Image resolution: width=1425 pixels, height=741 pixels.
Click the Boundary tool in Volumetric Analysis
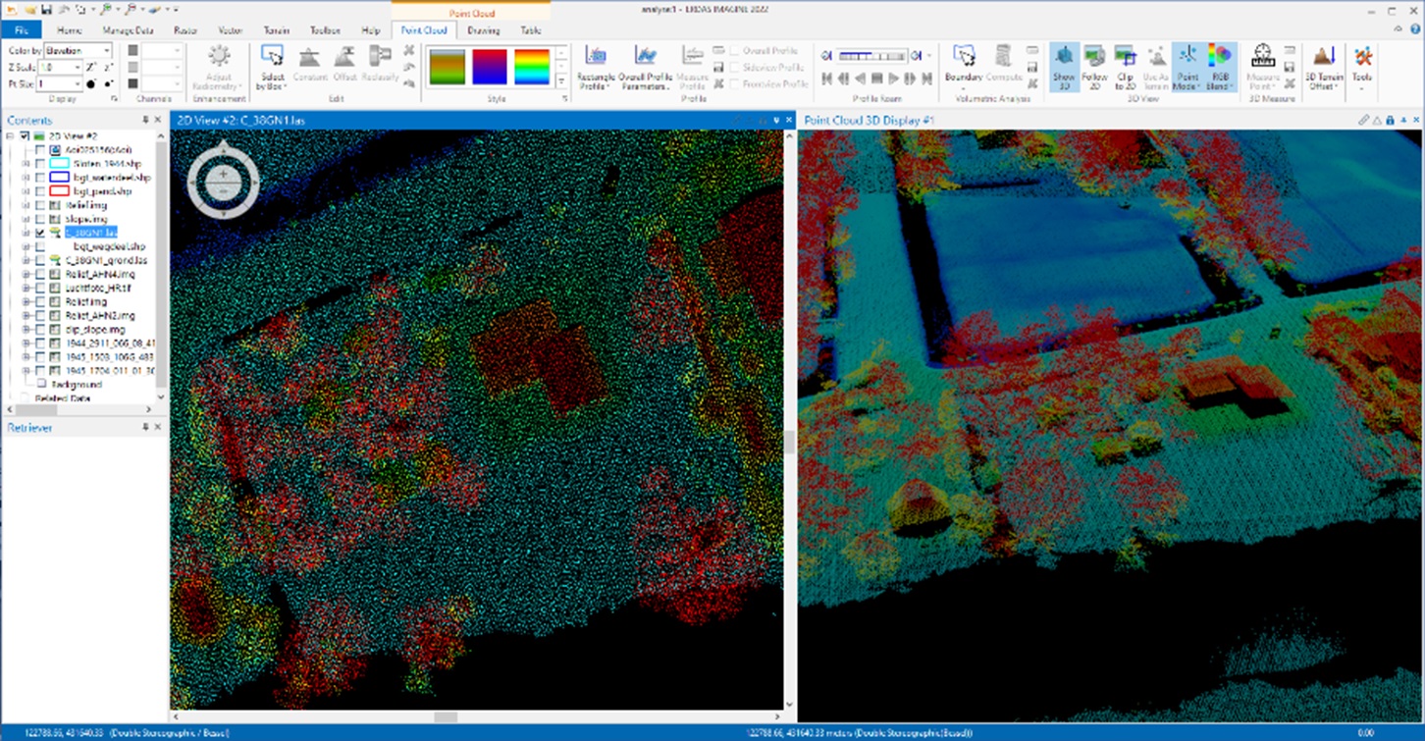pyautogui.click(x=964, y=65)
